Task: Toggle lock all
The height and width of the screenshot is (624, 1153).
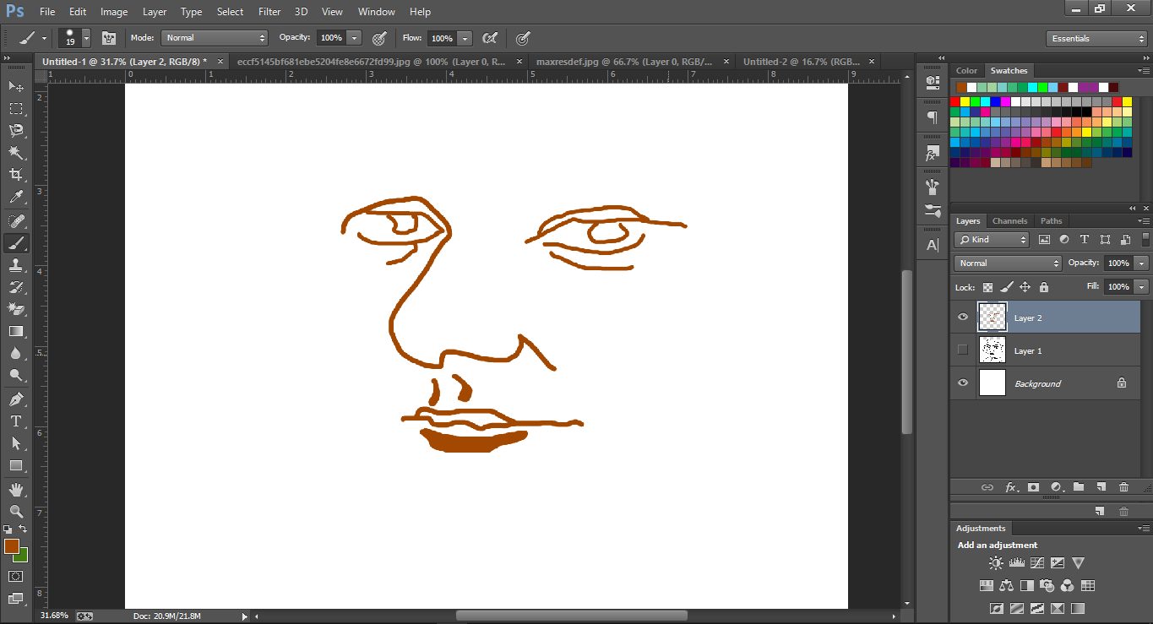Action: tap(1044, 287)
